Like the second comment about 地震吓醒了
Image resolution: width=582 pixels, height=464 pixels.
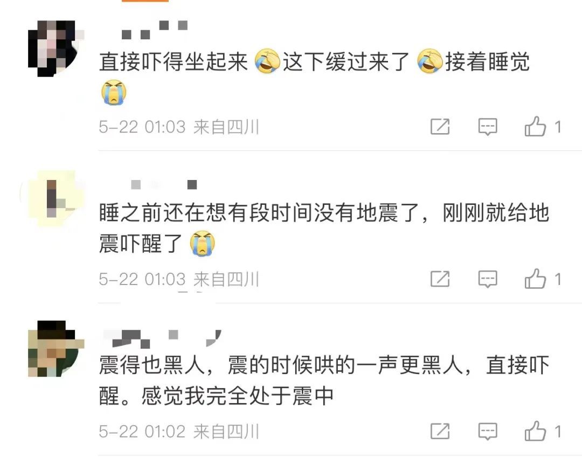point(535,279)
